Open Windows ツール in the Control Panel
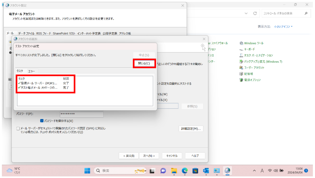 (253, 43)
